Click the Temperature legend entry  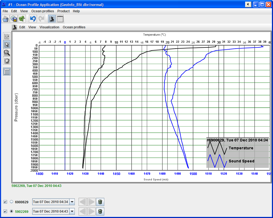point(241,148)
